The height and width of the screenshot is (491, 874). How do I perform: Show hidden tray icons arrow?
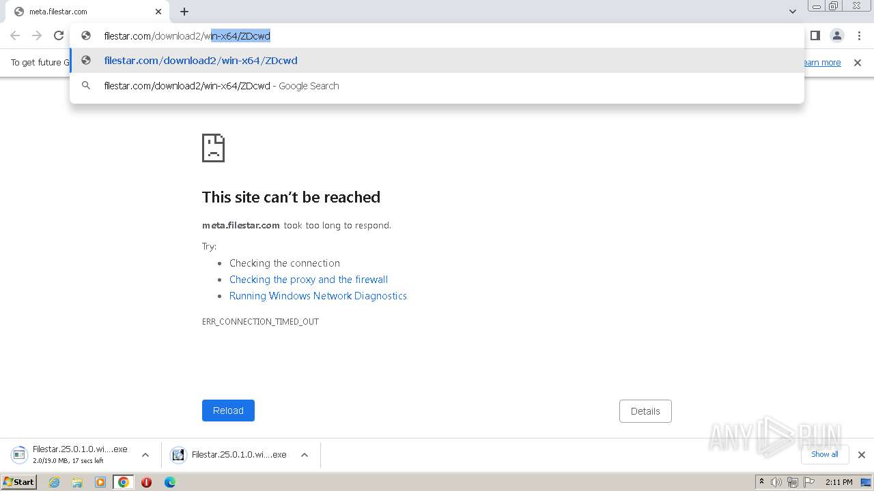click(761, 482)
